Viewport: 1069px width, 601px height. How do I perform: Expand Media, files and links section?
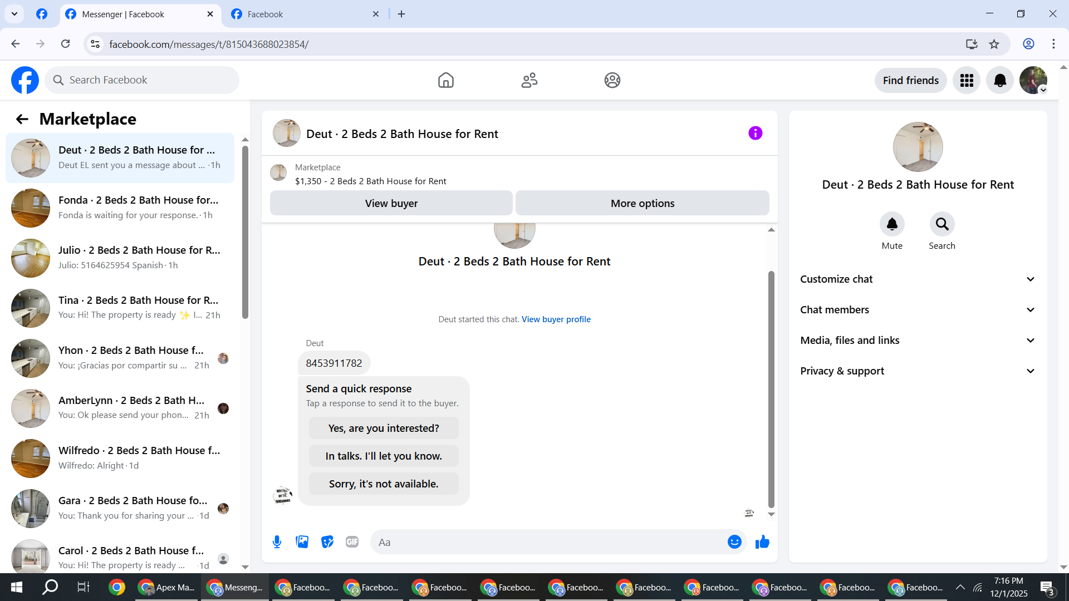pos(918,341)
